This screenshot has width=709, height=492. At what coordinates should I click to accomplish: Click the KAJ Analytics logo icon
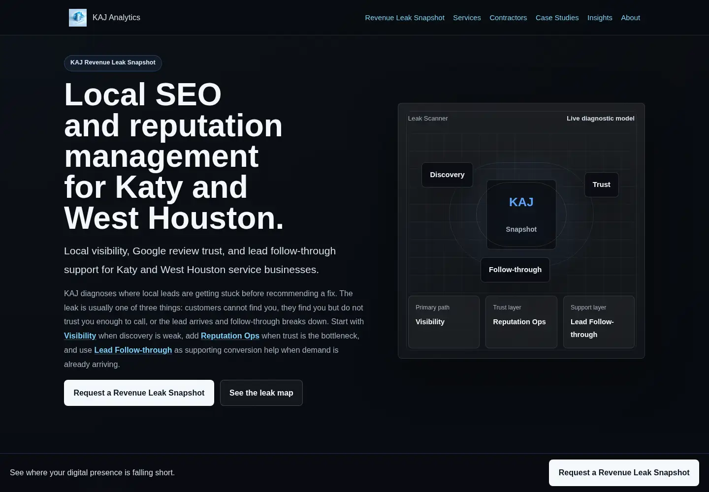click(x=78, y=18)
